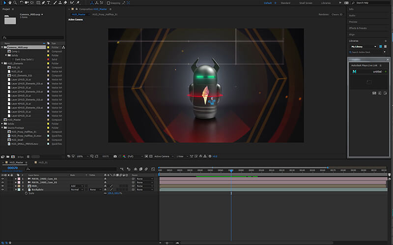Click the View Axis Mode icon

(102, 3)
